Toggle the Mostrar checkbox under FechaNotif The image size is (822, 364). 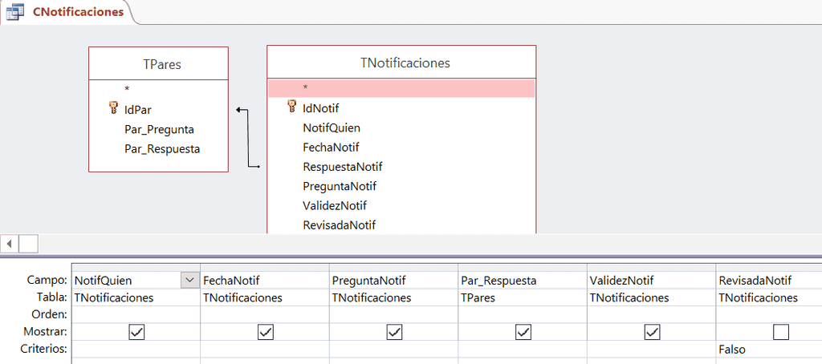(x=265, y=332)
